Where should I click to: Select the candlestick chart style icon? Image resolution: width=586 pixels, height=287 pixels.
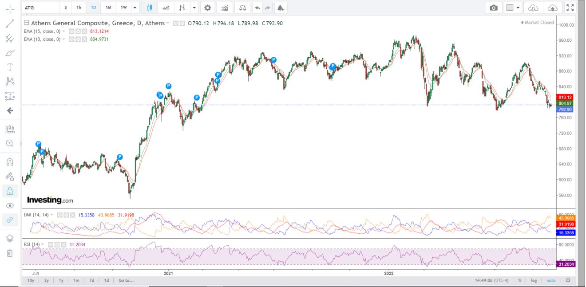pyautogui.click(x=149, y=8)
